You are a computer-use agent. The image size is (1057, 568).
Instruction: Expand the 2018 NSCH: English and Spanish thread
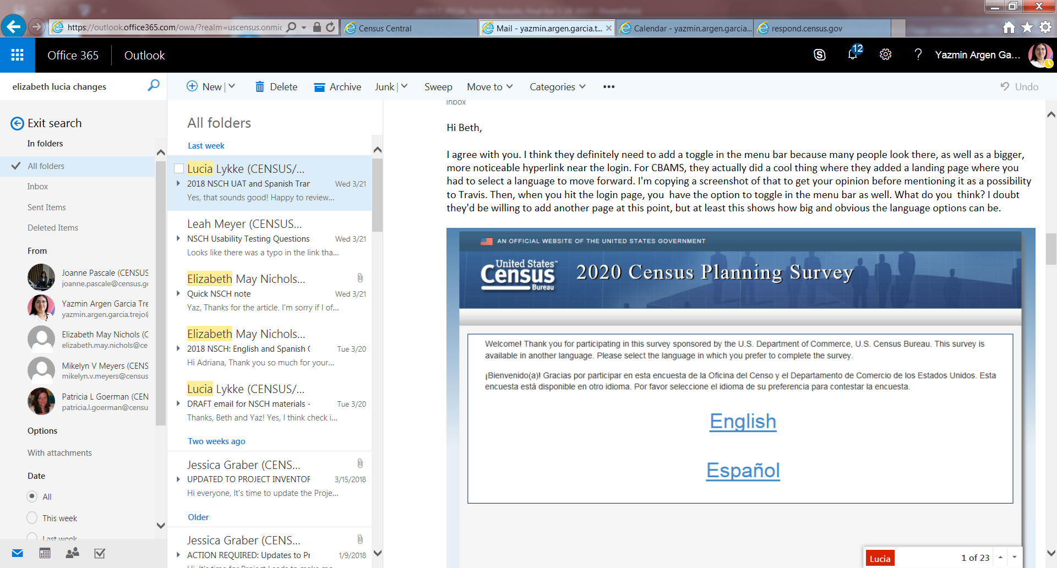coord(178,348)
